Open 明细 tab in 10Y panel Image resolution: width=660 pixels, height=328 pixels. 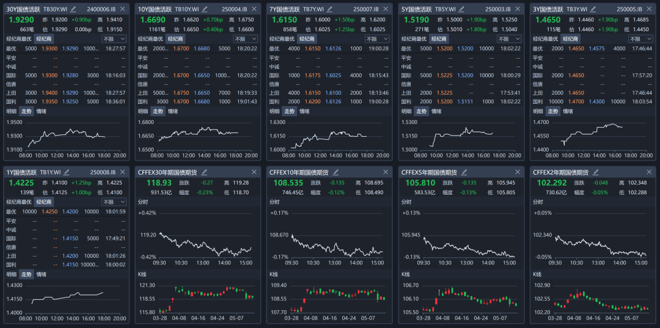click(x=143, y=111)
